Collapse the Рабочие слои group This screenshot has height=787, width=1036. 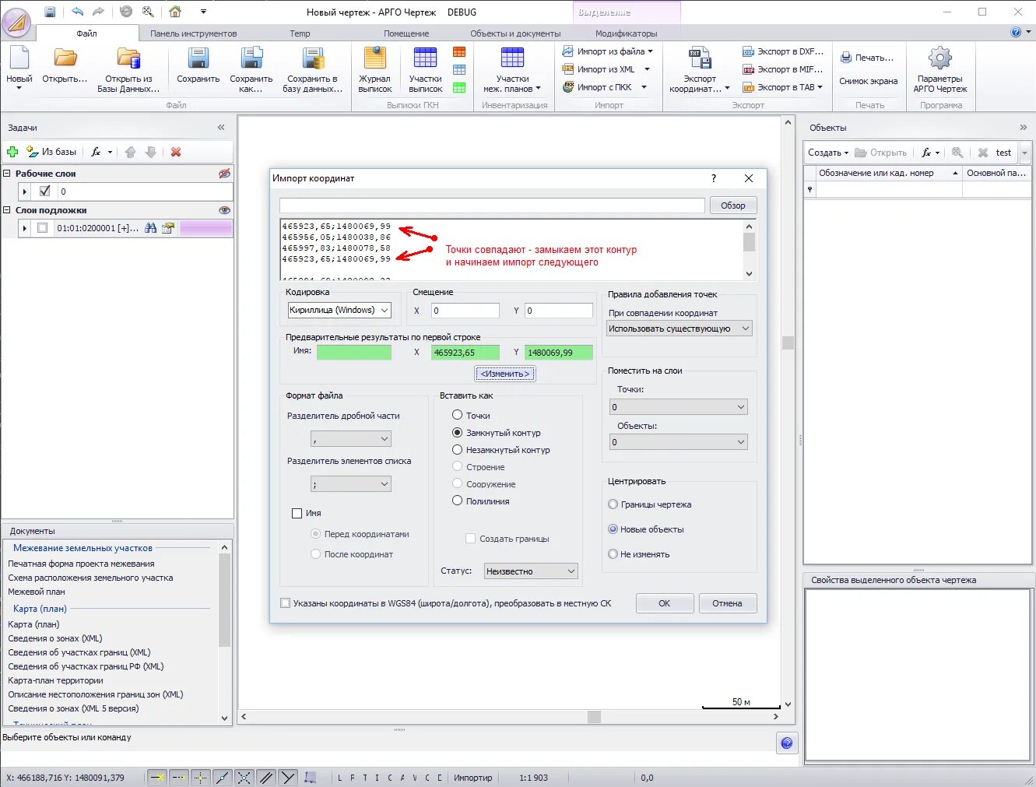7,174
